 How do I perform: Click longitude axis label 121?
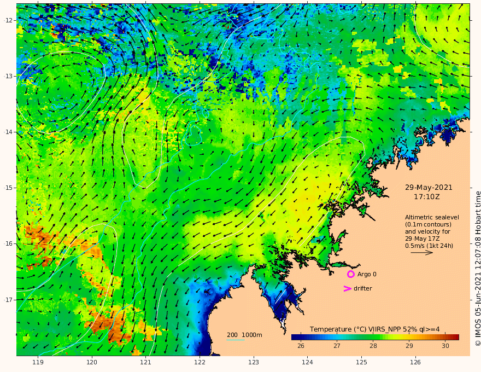pos(146,362)
